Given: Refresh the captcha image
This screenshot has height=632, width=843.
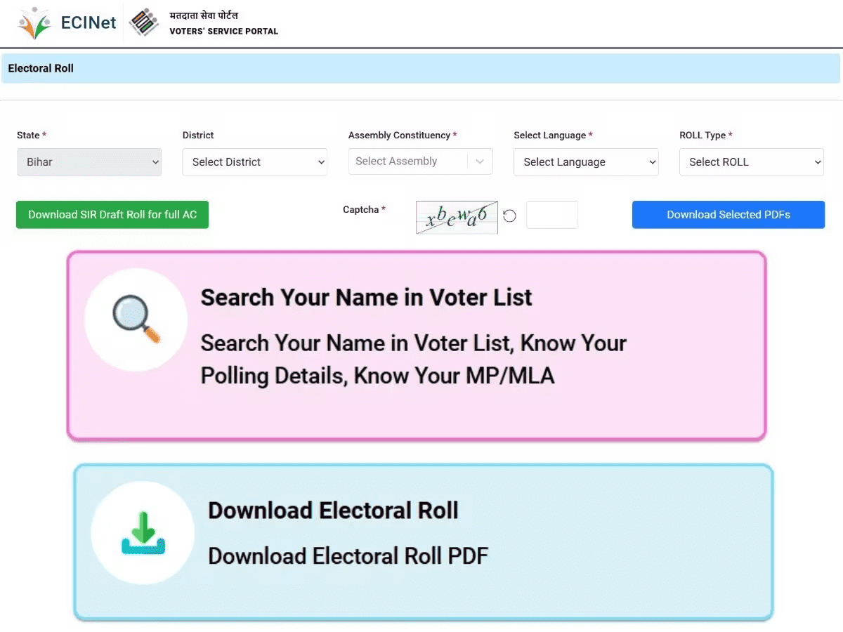Looking at the screenshot, I should pos(510,216).
